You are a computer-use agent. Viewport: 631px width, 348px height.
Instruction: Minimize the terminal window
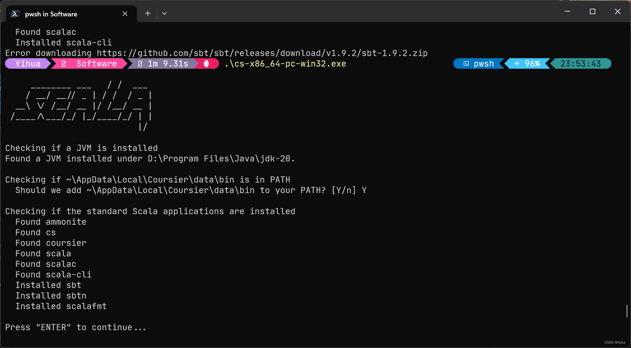coord(567,12)
